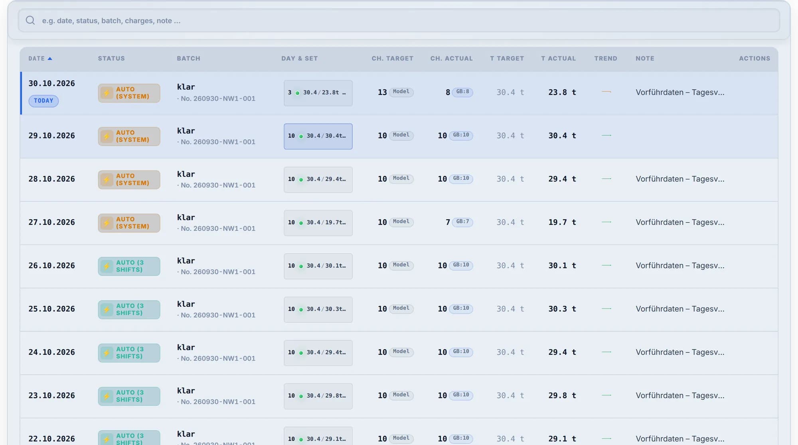The height and width of the screenshot is (445, 798).
Task: Click lightning icon in 28.10.2026 status badge
Action: (107, 180)
